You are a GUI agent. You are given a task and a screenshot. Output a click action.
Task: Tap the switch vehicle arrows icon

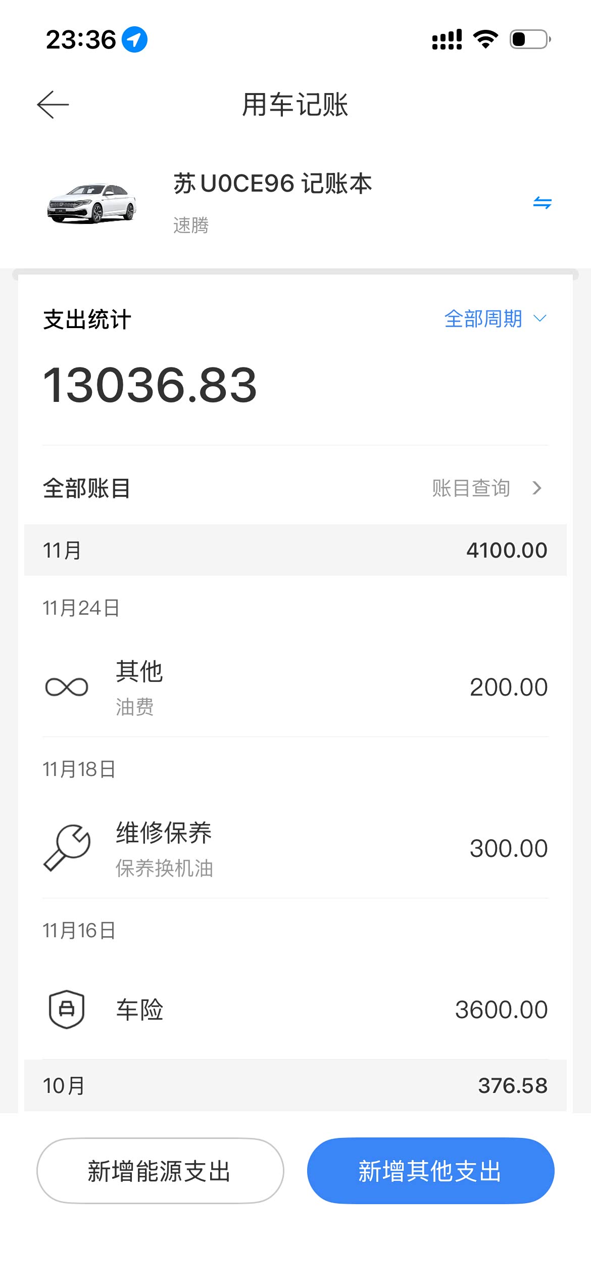click(542, 203)
